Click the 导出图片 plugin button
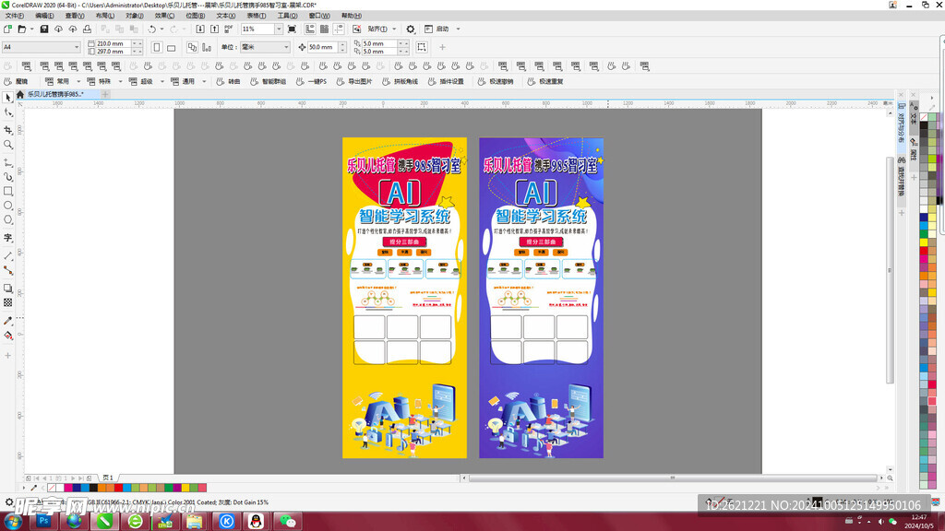Viewport: 945px width, 531px height. (x=353, y=81)
